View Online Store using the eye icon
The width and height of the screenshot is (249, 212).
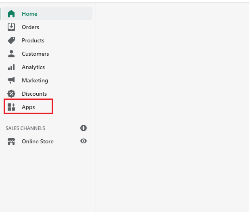pos(84,141)
